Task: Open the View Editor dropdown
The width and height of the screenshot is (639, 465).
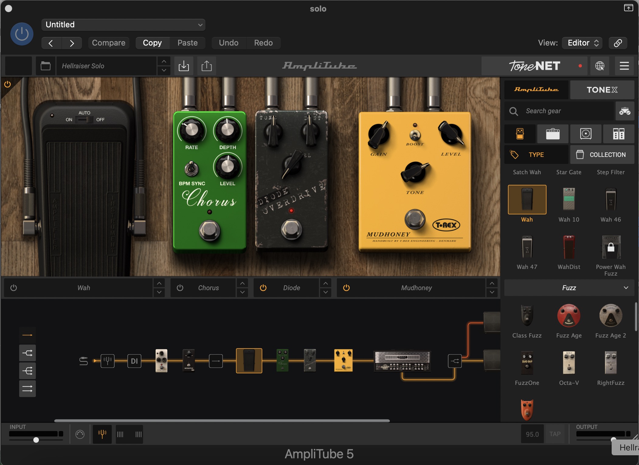Action: pos(582,43)
